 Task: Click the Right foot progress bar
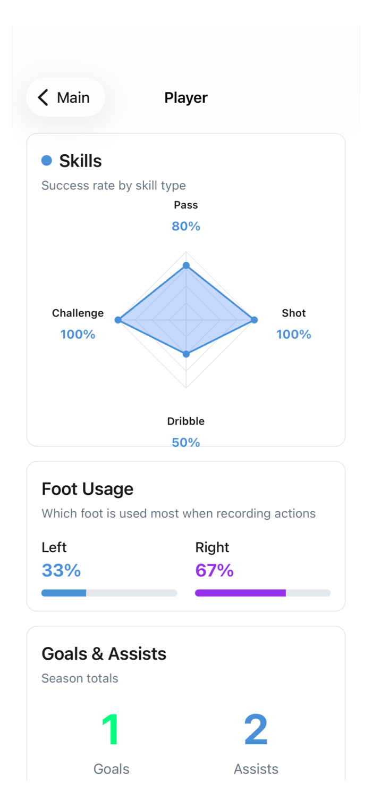(x=263, y=593)
